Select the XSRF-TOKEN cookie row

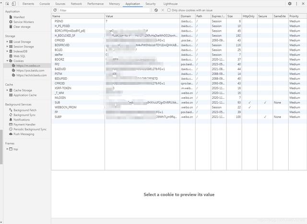[63, 88]
